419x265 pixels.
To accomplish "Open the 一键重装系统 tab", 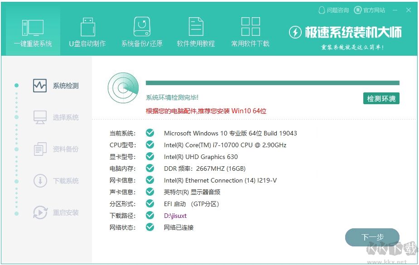I will click(33, 32).
